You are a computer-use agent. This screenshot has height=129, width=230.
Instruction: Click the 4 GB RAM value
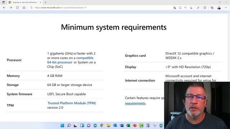pyautogui.click(x=55, y=76)
